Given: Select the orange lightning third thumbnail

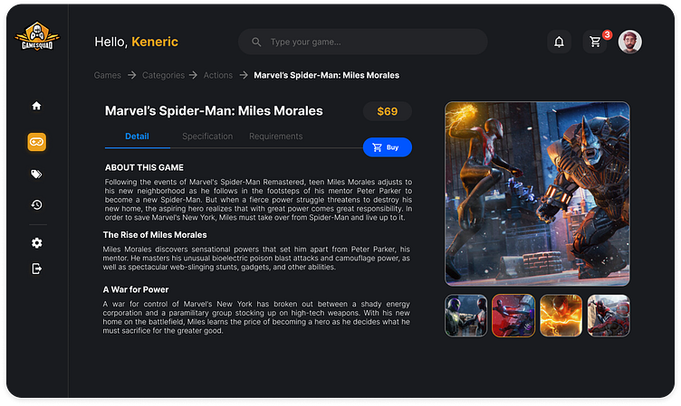Looking at the screenshot, I should [561, 316].
